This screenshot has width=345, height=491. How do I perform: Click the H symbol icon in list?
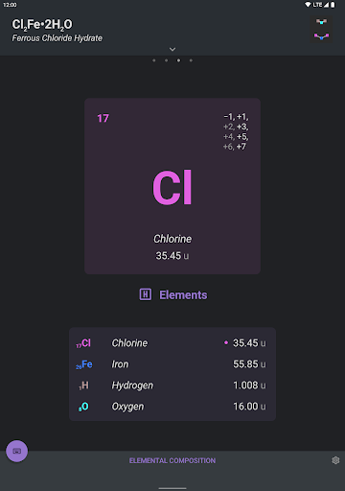[x=83, y=386]
